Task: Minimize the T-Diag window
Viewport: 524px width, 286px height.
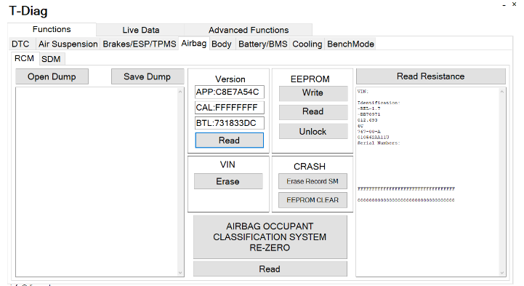Action: 504,4
